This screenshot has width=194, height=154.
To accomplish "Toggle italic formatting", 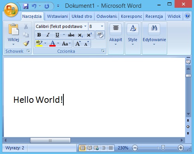I will coord(48,35).
